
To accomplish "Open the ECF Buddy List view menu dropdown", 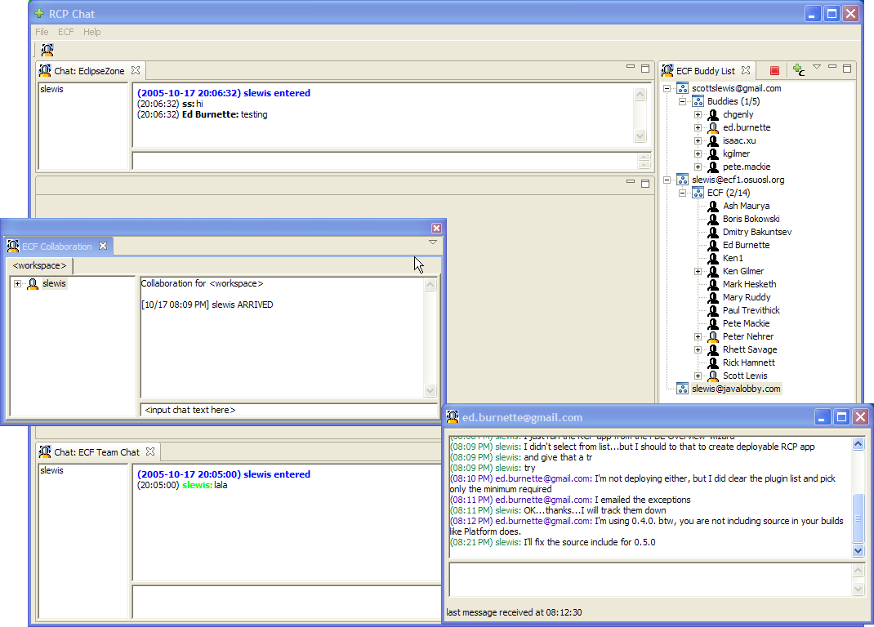I will click(816, 68).
